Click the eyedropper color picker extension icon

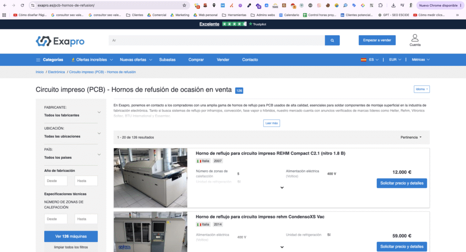tap(249, 5)
